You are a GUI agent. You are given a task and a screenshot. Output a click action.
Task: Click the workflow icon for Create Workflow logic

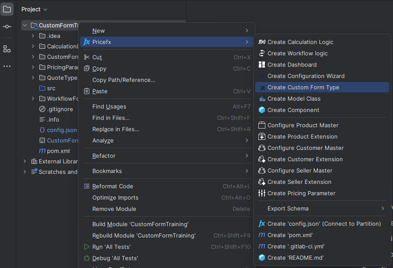262,53
